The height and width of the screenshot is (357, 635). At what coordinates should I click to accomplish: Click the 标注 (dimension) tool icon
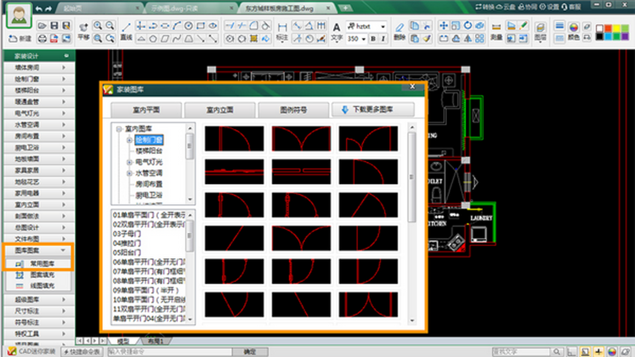coord(282,30)
